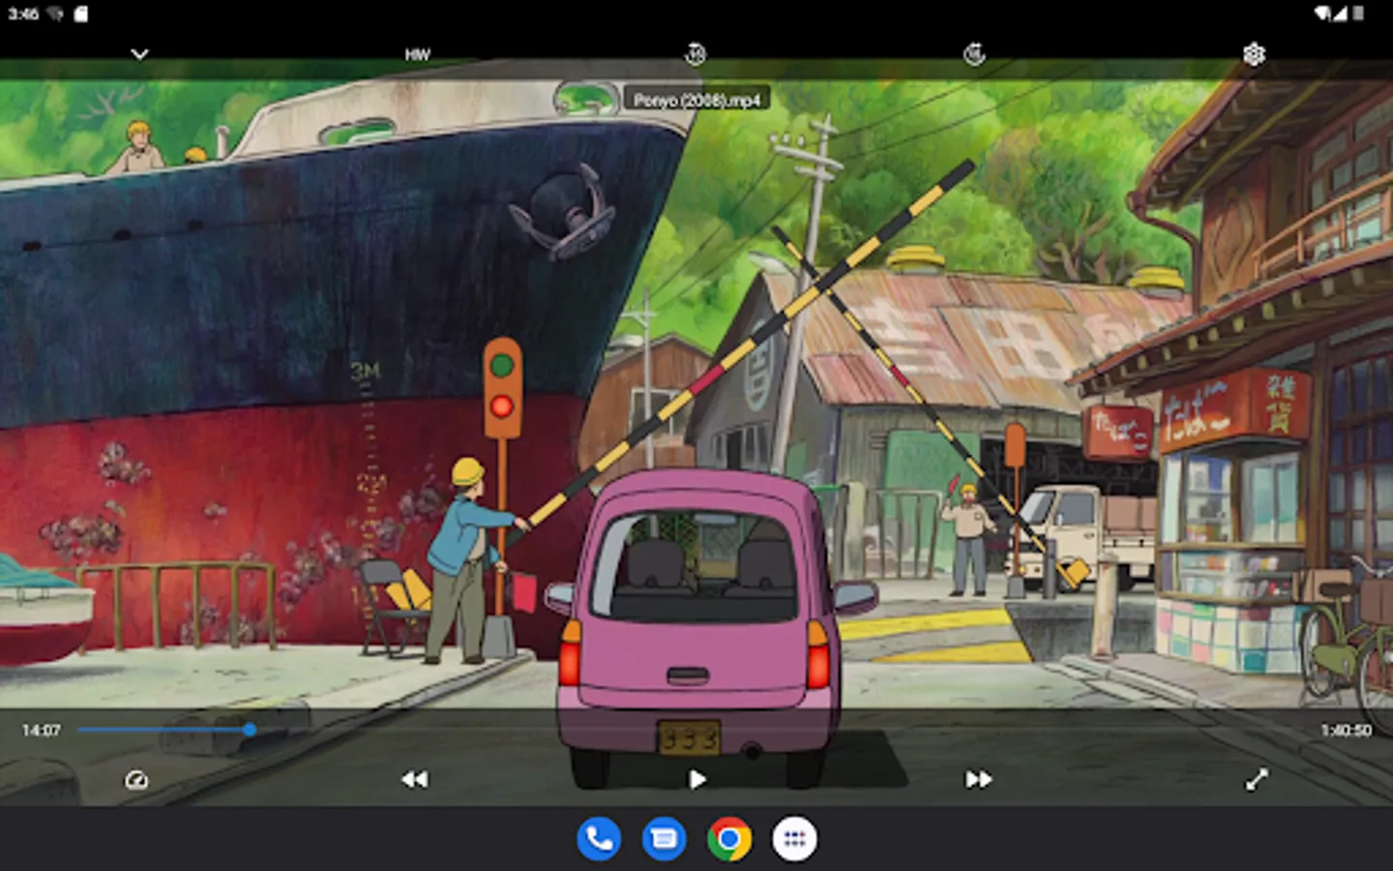Viewport: 1393px width, 871px height.
Task: Select the Ponyo (2008).mp4 title label
Action: point(696,100)
